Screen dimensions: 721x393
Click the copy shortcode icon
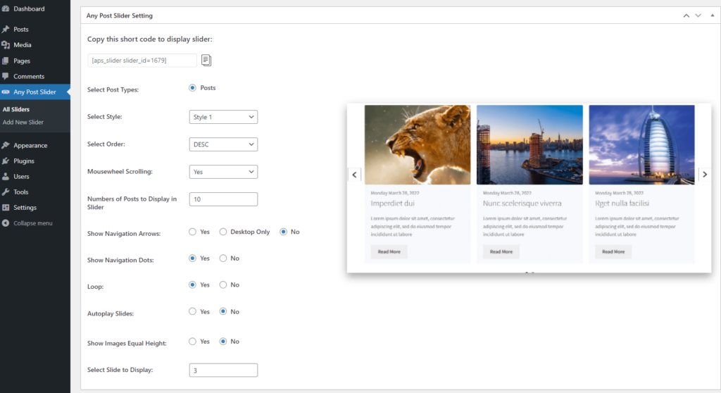coord(206,61)
